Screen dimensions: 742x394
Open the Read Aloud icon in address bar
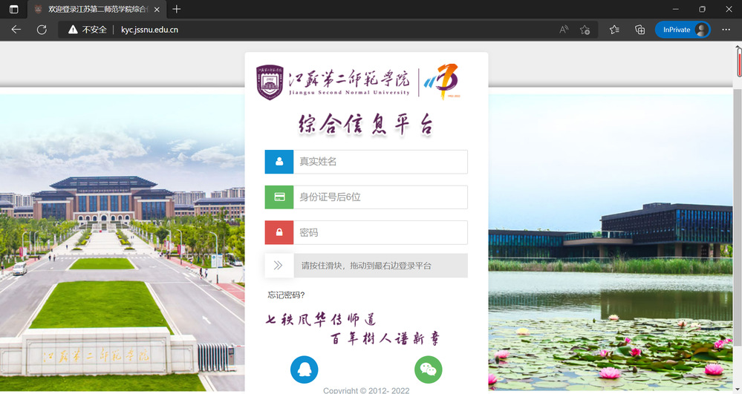[564, 30]
